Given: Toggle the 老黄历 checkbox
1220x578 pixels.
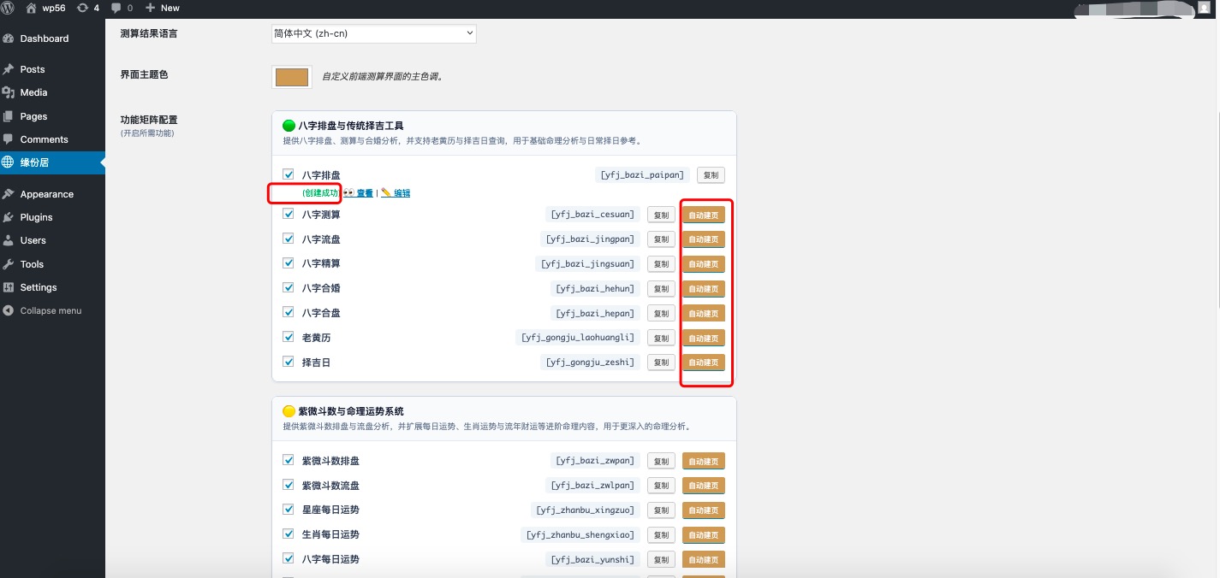Looking at the screenshot, I should 289,337.
